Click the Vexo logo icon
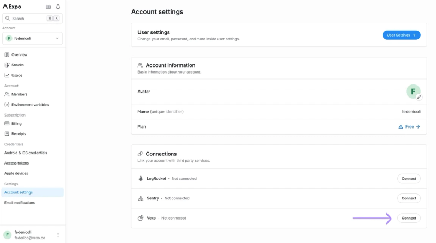Image resolution: width=436 pixels, height=243 pixels. point(141,218)
